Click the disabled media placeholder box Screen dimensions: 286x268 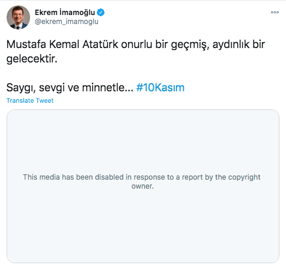point(143,186)
